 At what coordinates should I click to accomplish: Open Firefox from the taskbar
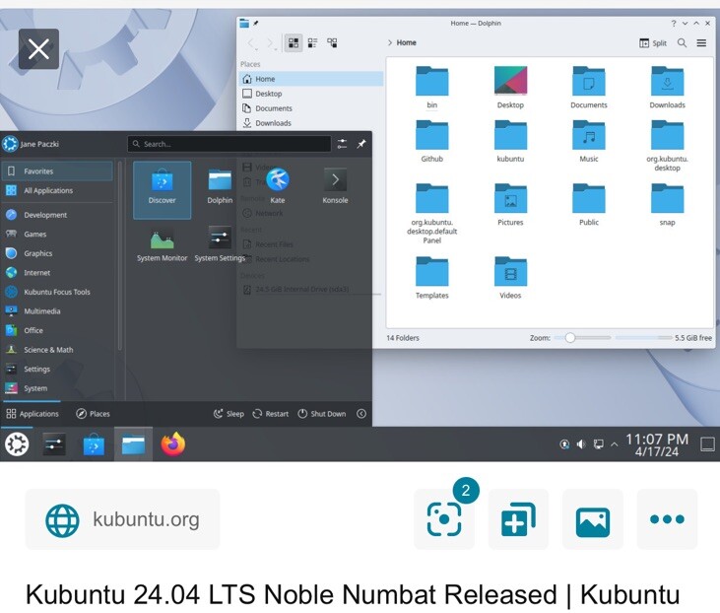172,444
